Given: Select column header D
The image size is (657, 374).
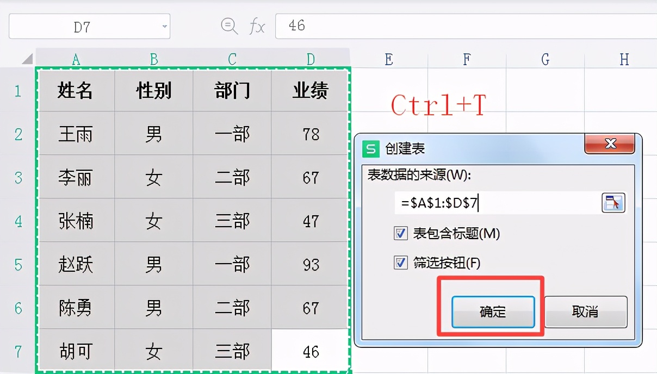Looking at the screenshot, I should click(310, 59).
